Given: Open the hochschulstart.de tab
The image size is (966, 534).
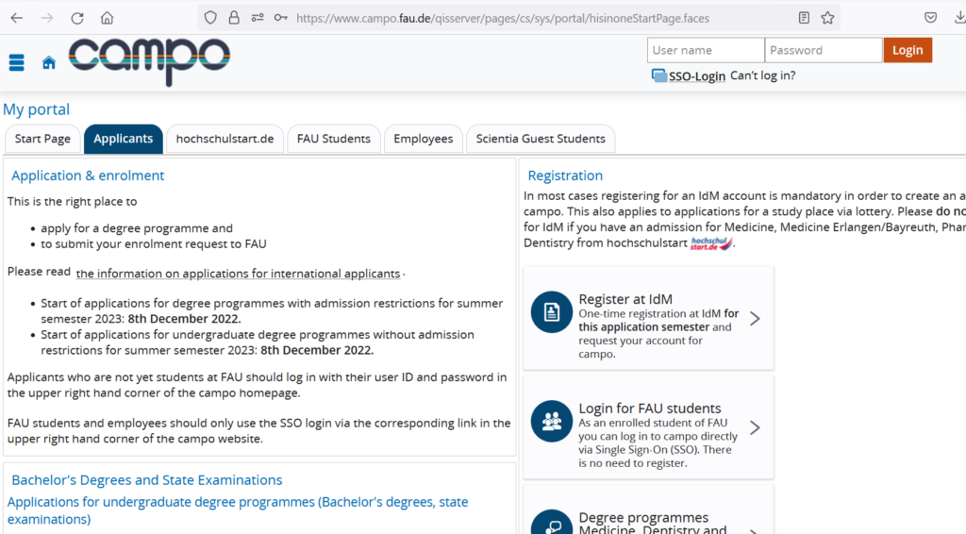Looking at the screenshot, I should click(225, 139).
